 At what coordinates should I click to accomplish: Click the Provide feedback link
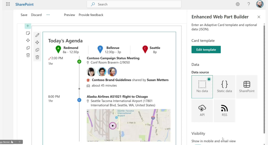91,15
